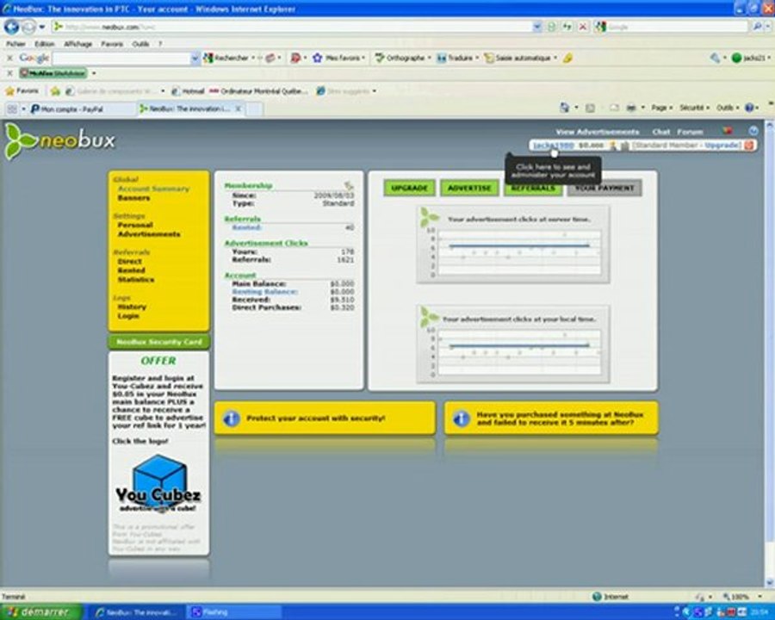Viewport: 775px width, 620px height.
Task: Click the quick tabs grid icon
Action: (x=12, y=108)
